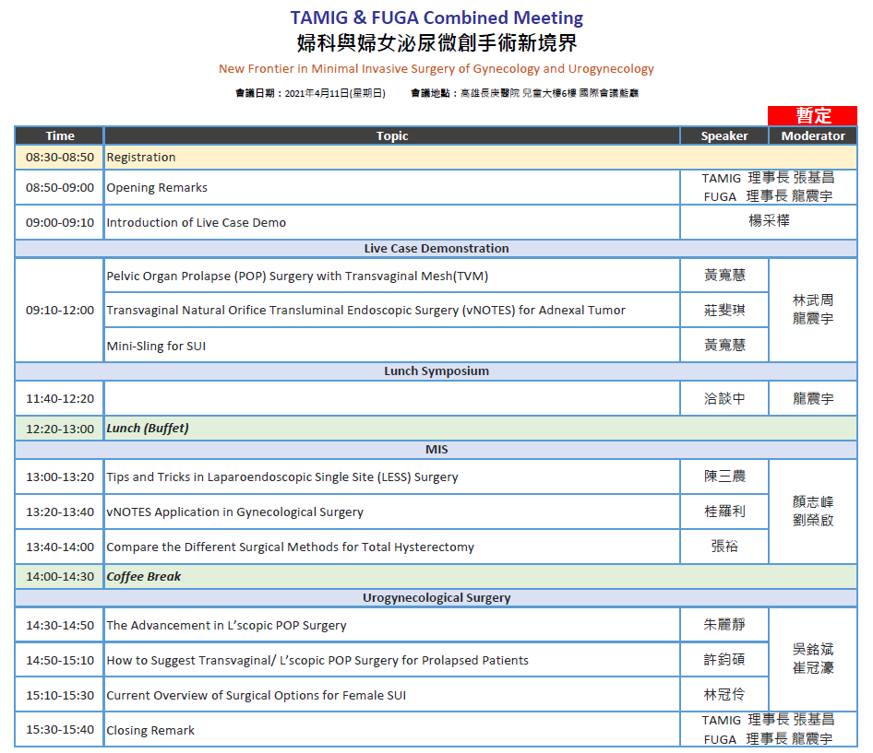Click the "Pelvic Organ Prolapse (POP) Surgery" topic
Image resolution: width=873 pixels, height=753 pixels.
click(x=297, y=276)
